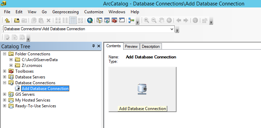Image resolution: width=261 pixels, height=128 pixels.
Task: Open the Python window icon
Action: [x=122, y=20]
